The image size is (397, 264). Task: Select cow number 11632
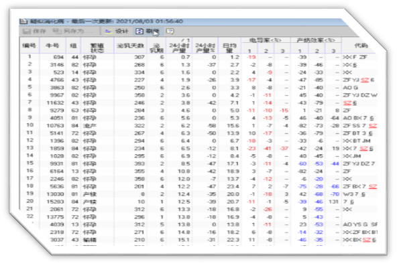(x=55, y=103)
